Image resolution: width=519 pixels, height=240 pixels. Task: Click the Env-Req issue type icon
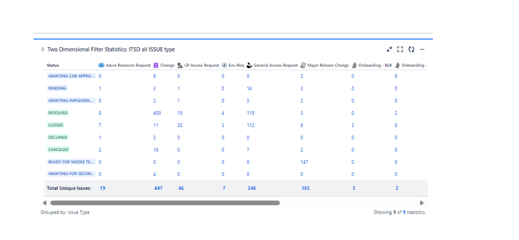224,65
